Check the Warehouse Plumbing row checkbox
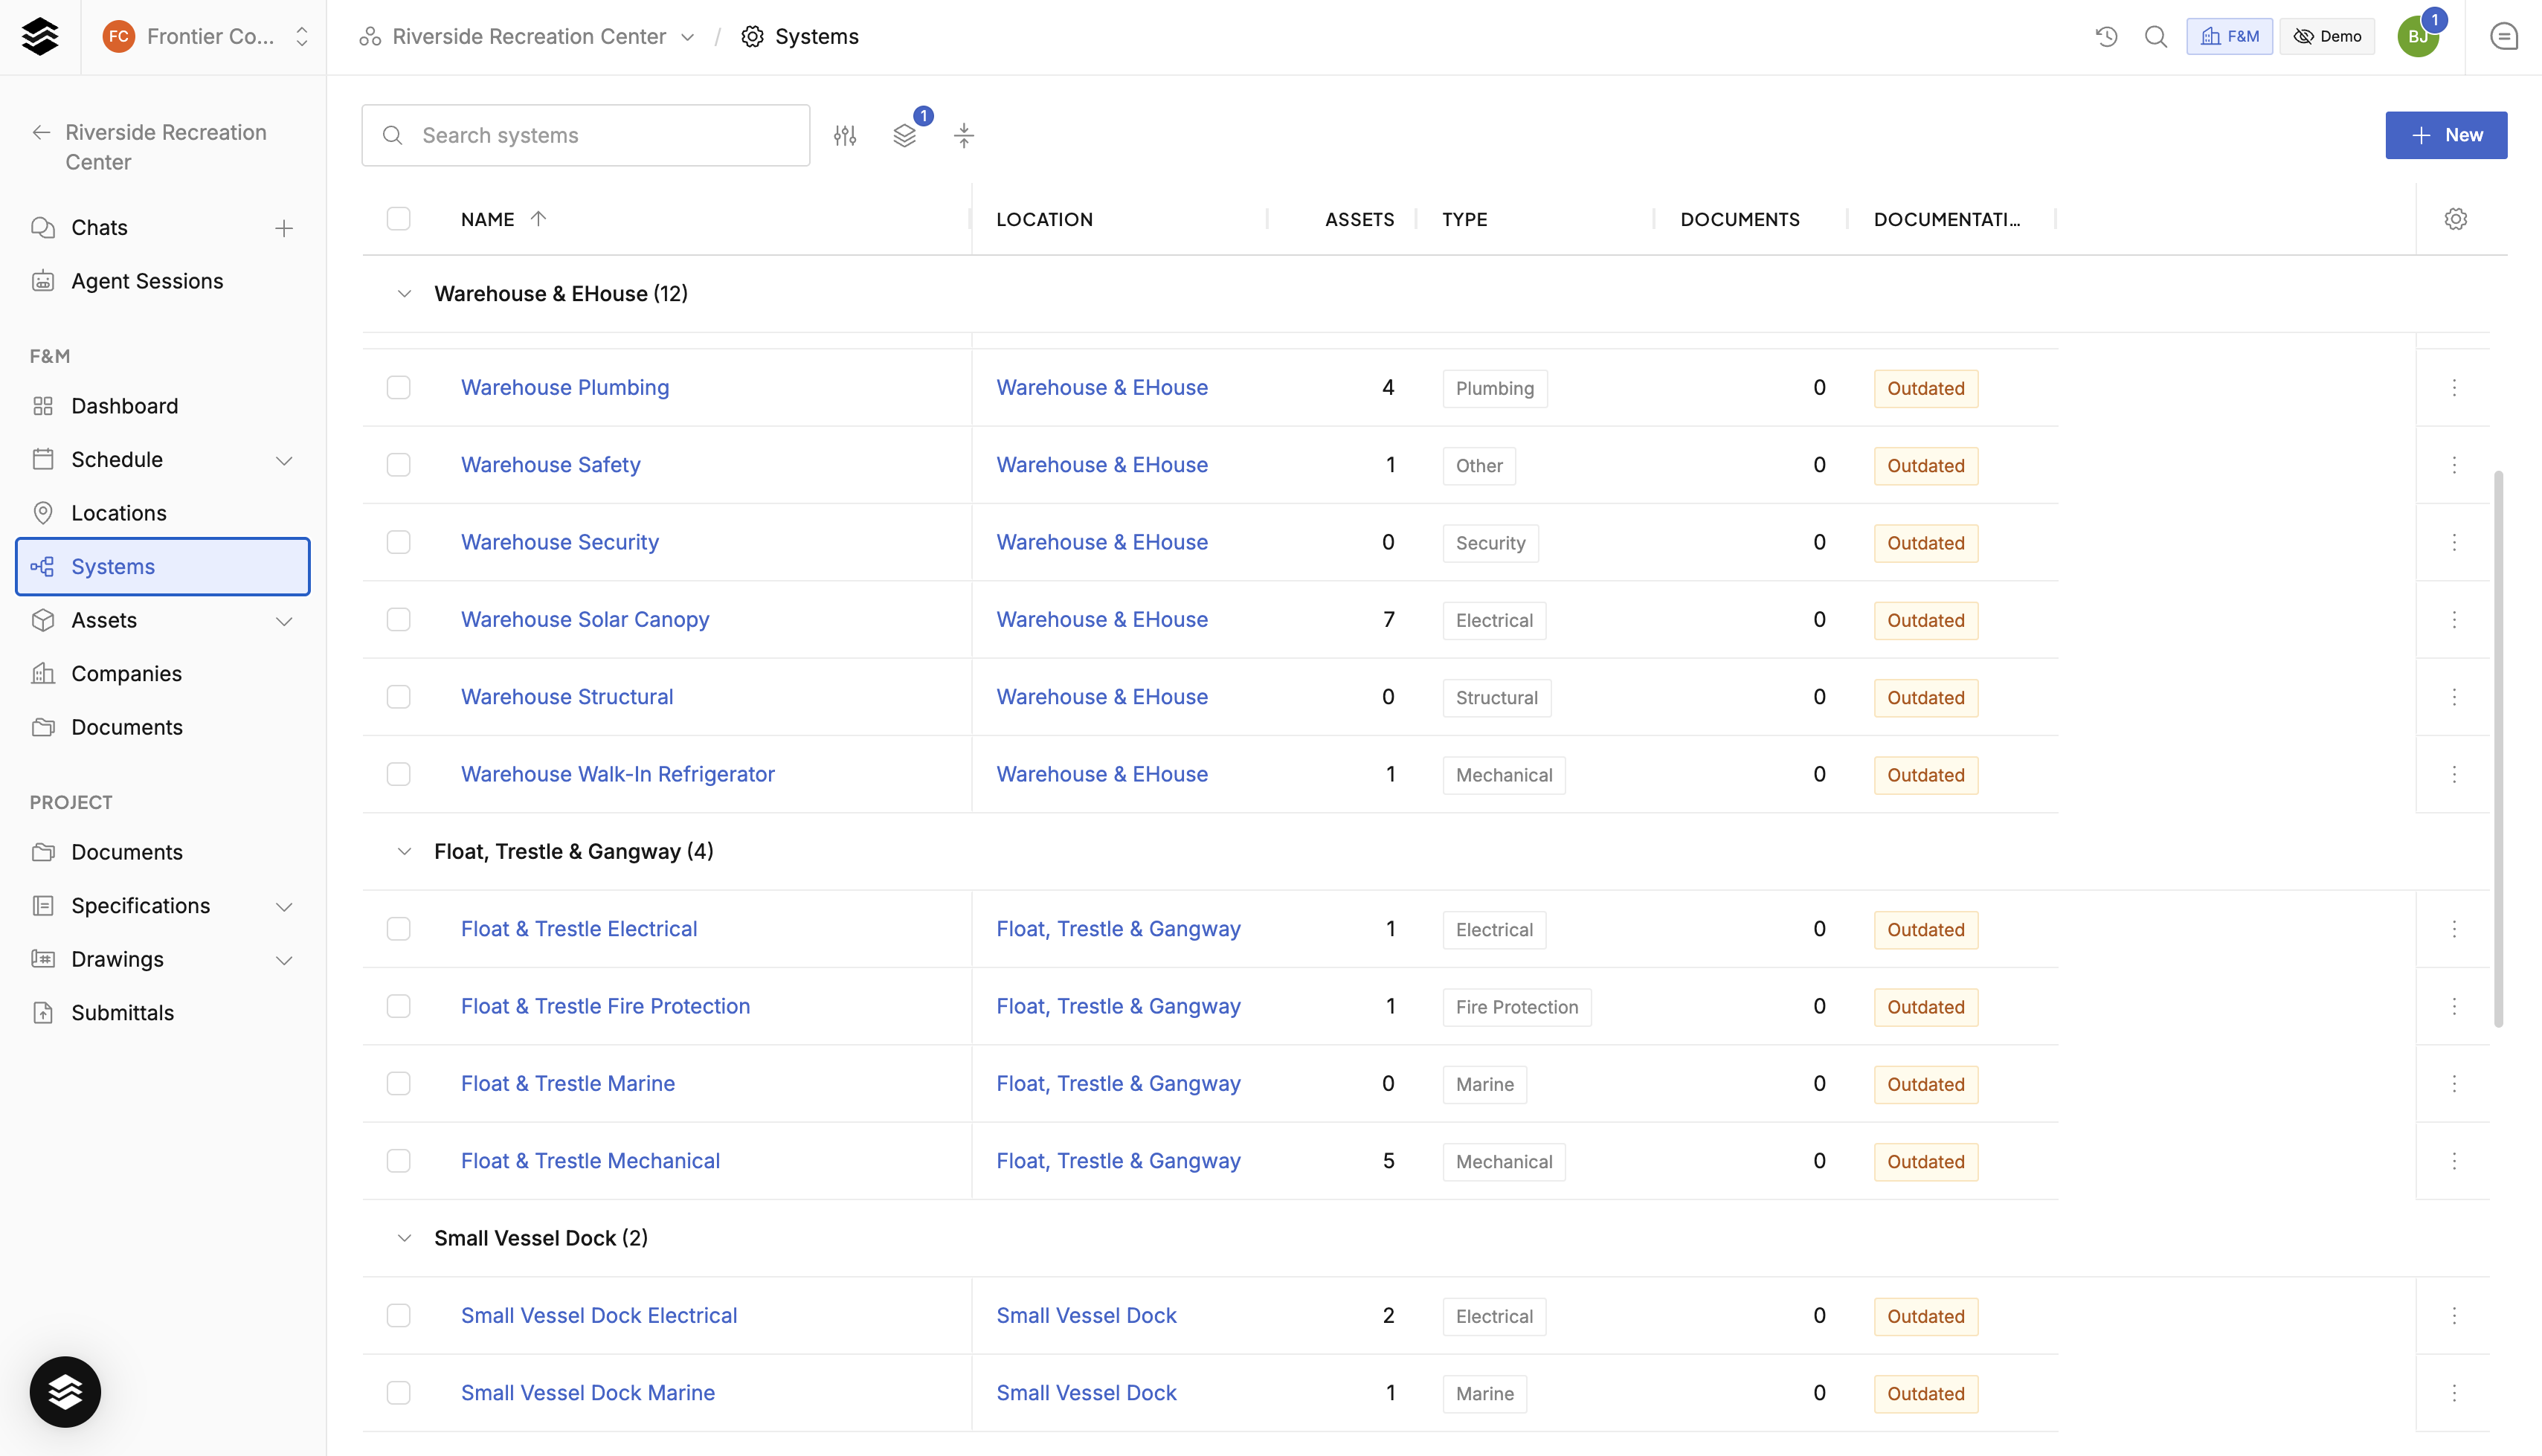The height and width of the screenshot is (1456, 2542). pyautogui.click(x=398, y=388)
